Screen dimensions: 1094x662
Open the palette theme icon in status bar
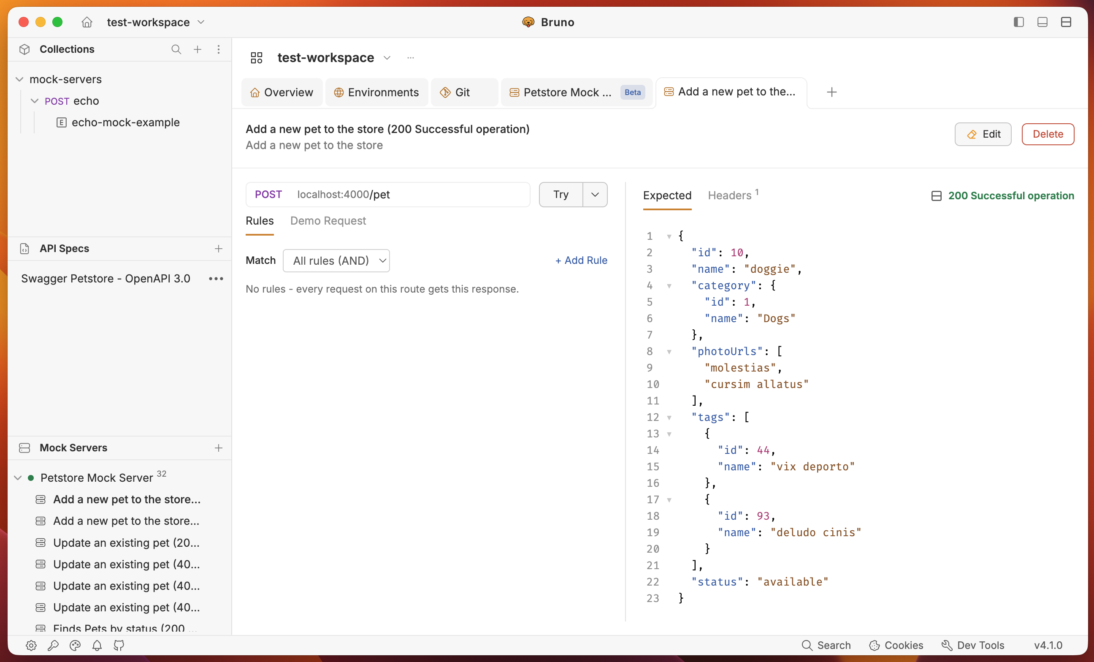(75, 646)
